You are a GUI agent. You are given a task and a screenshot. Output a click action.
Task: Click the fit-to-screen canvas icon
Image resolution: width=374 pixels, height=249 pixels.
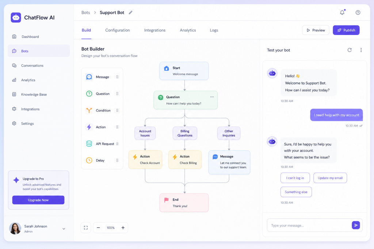pyautogui.click(x=86, y=228)
